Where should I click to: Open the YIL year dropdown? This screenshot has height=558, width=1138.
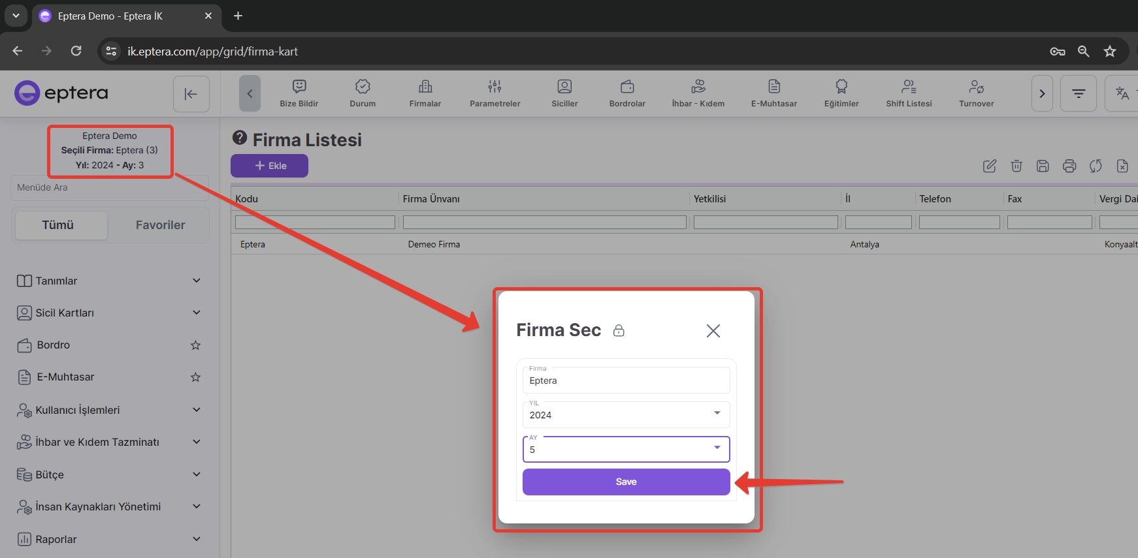626,414
